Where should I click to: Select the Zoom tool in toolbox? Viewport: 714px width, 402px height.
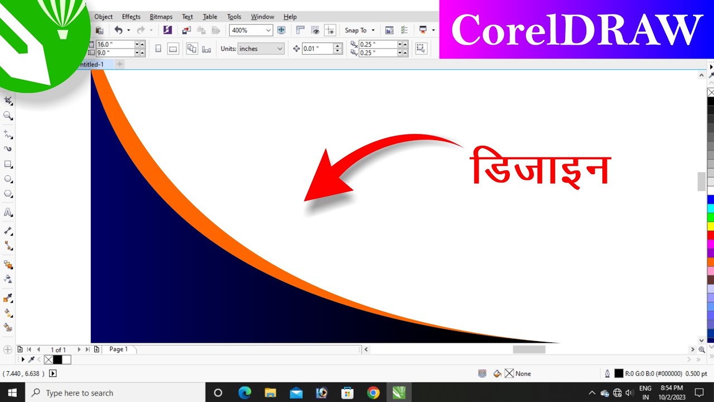(8, 116)
